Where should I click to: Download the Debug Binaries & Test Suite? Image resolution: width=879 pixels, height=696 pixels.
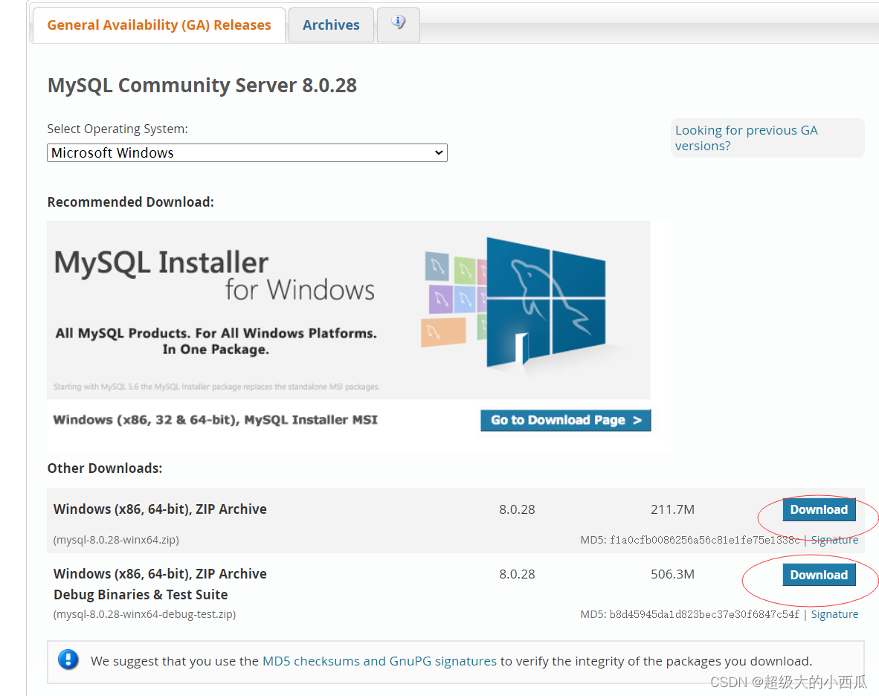click(x=819, y=575)
